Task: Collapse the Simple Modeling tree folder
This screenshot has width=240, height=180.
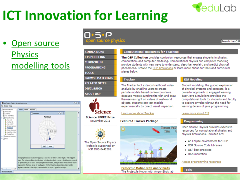Action: (2, 118)
